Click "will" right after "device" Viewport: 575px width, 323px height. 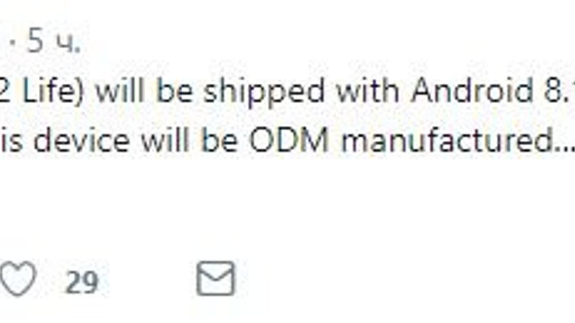(165, 140)
